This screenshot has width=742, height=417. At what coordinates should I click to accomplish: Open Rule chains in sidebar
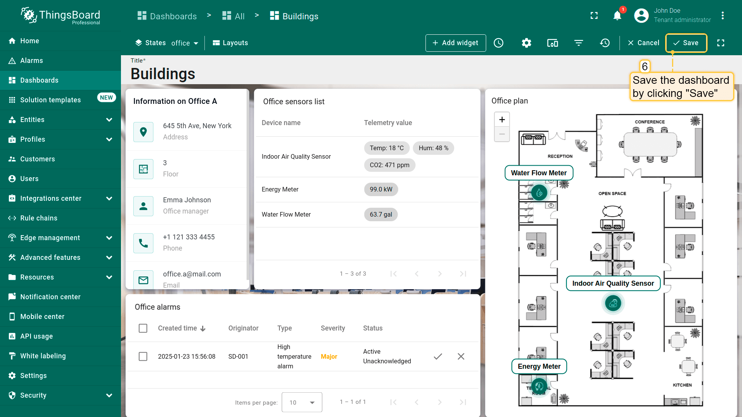39,218
